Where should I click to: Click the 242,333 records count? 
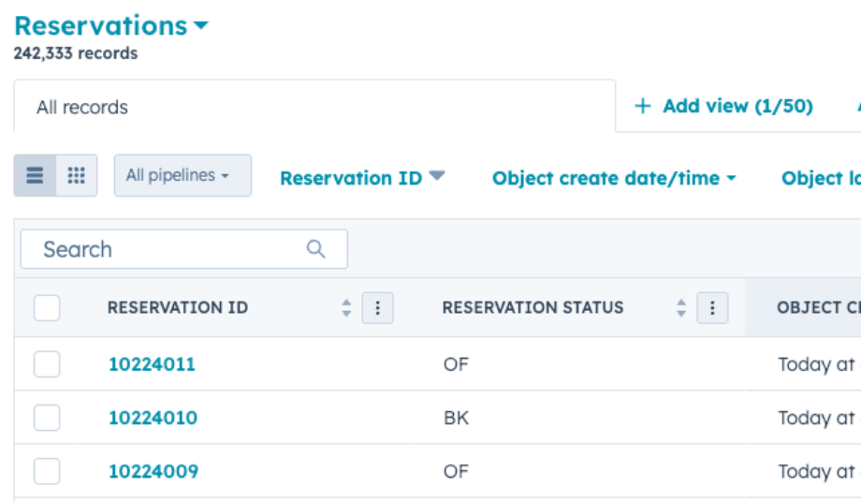tap(76, 53)
